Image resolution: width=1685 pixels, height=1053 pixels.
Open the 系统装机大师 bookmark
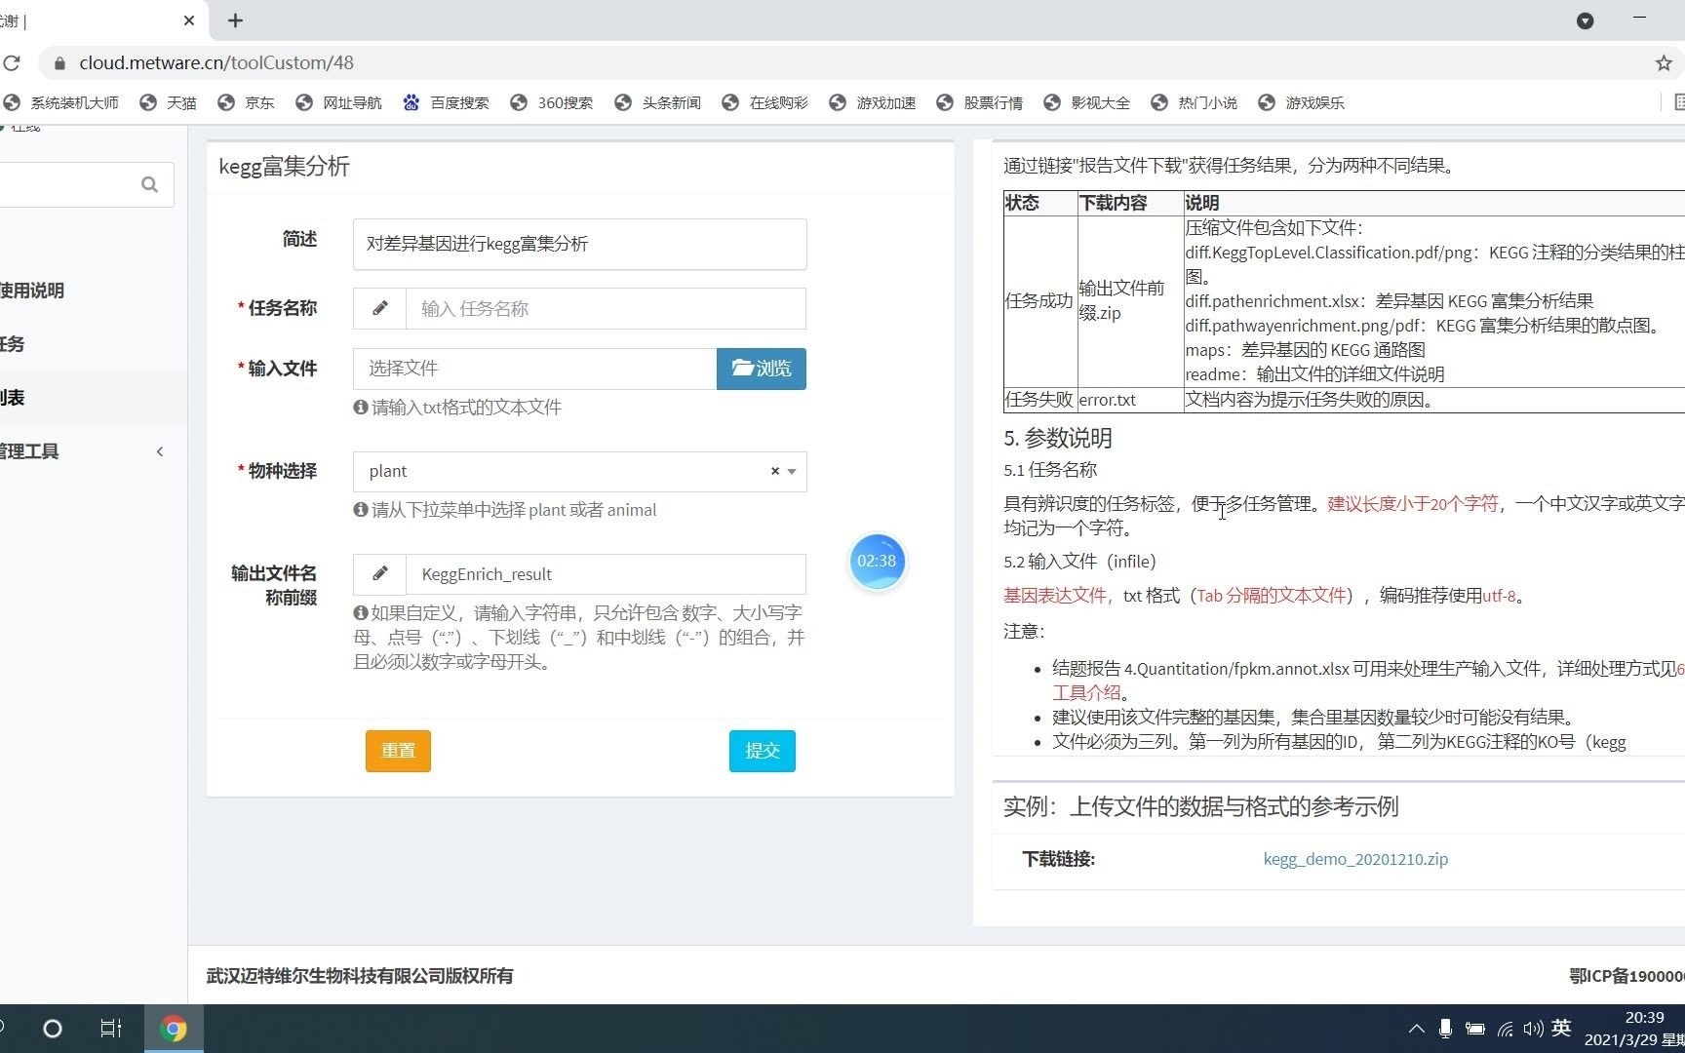point(60,102)
